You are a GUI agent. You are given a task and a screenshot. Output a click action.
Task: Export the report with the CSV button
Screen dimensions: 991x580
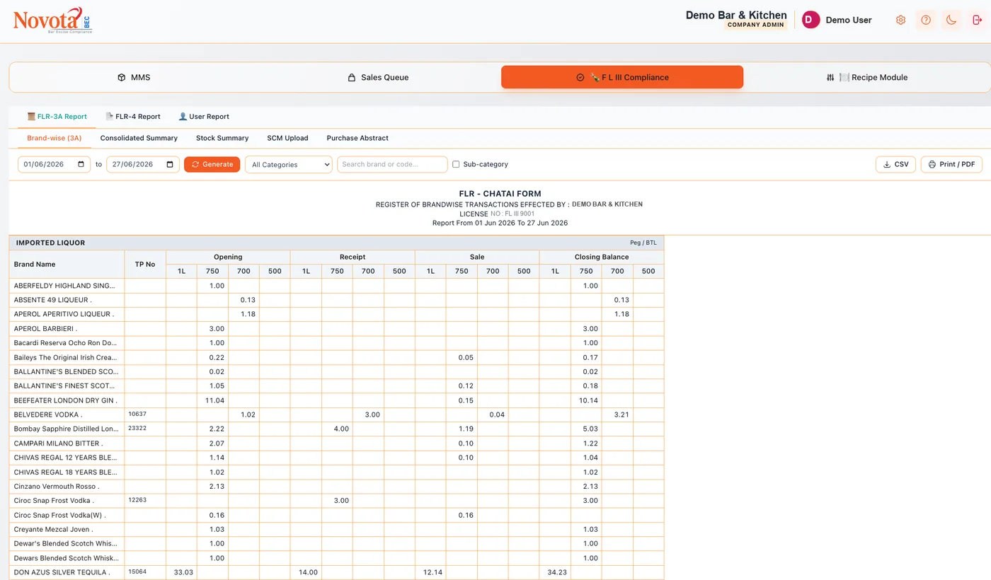pos(895,164)
